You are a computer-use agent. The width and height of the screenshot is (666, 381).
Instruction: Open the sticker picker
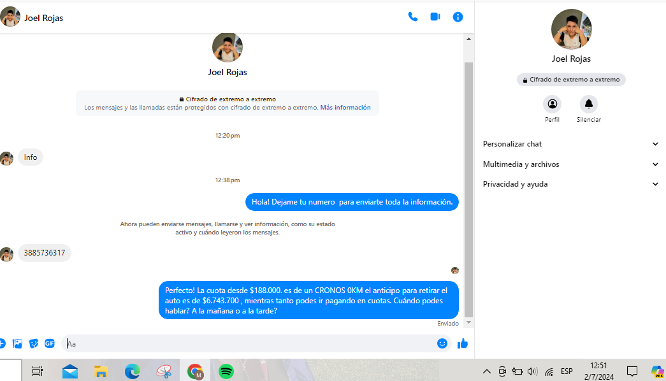(x=34, y=343)
